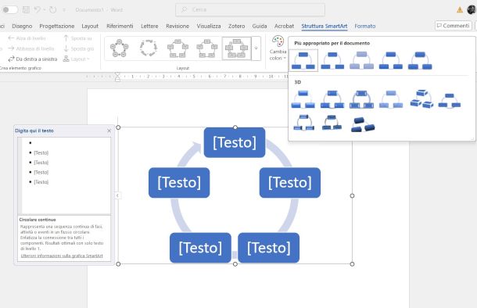Choose the dark tilted 3D style
Screen dimensions: 477x308
[x=363, y=124]
